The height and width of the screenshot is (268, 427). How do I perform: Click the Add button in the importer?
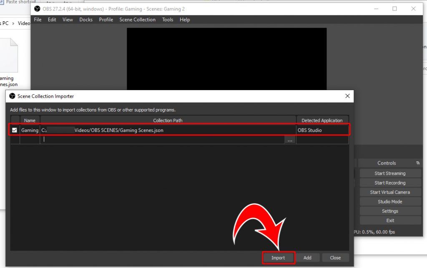tap(308, 258)
